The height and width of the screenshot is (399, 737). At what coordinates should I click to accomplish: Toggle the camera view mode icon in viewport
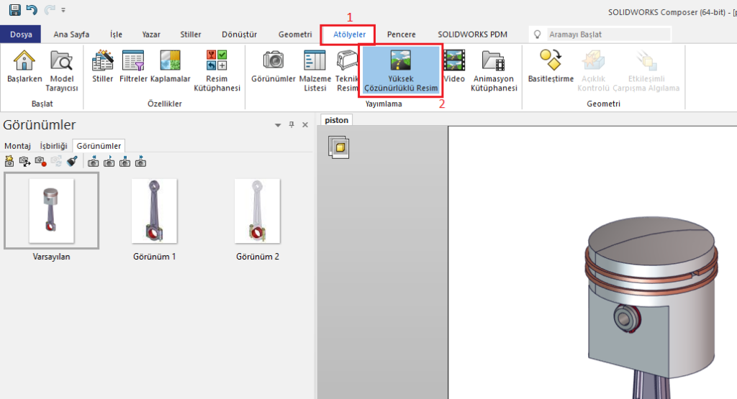tap(339, 147)
